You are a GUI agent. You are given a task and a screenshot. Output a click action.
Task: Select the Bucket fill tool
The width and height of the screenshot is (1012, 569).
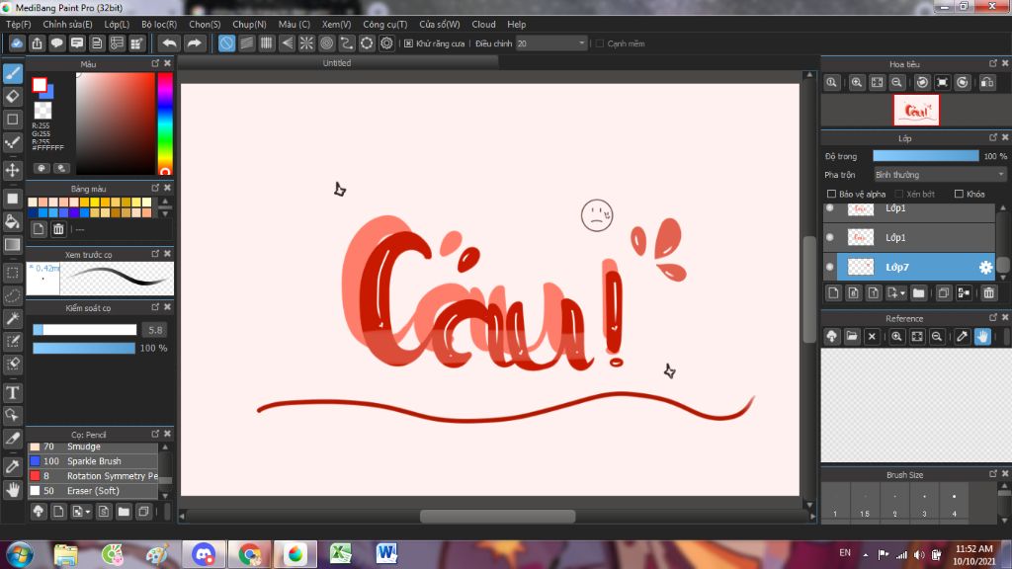pyautogui.click(x=12, y=221)
